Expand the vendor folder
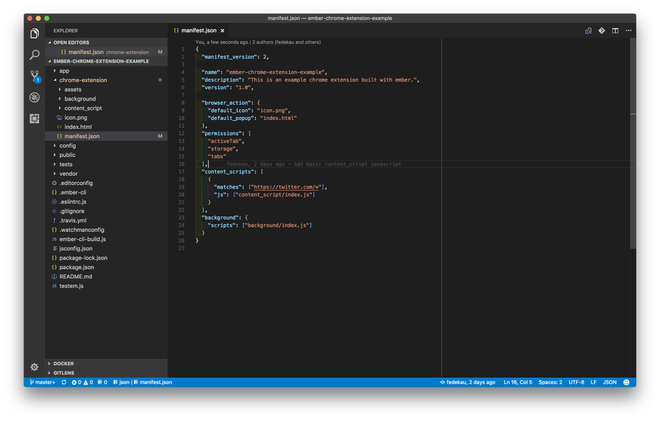 (106, 174)
